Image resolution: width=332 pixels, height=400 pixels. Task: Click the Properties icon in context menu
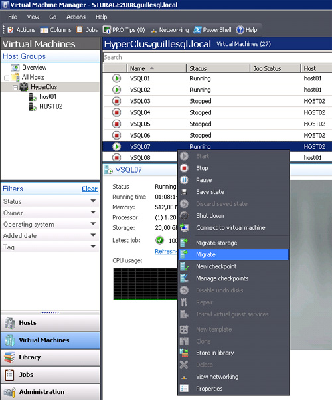click(184, 389)
